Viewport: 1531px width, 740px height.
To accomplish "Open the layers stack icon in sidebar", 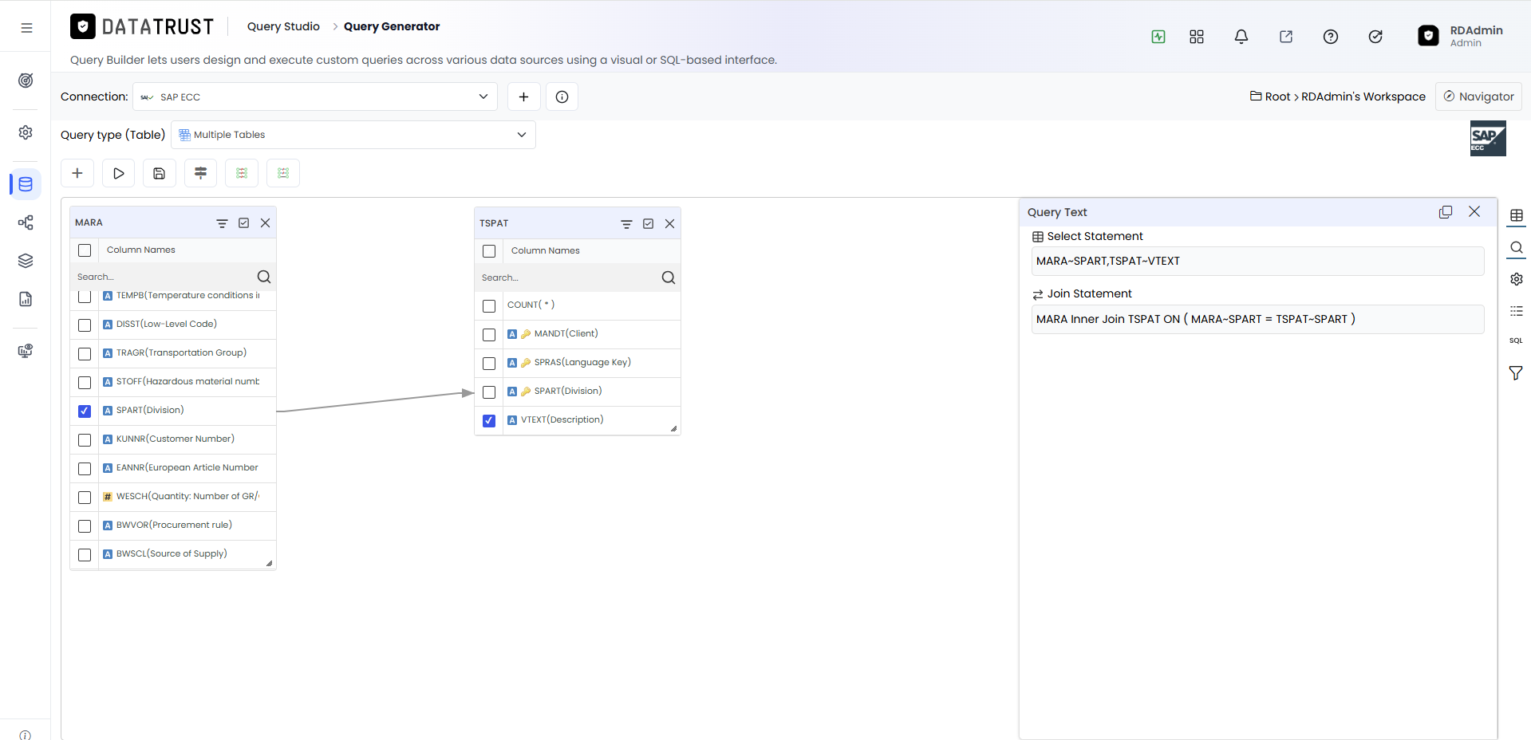I will coord(26,261).
